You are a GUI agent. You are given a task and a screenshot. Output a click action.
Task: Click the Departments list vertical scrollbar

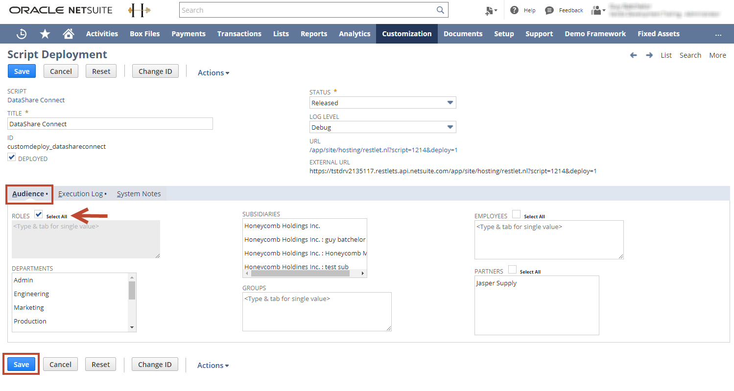(x=132, y=302)
